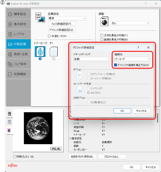Viewport: 161px width, 172px height.
Task: Click OK in グラフィック詳細設定 dialog
Action: 122,111
